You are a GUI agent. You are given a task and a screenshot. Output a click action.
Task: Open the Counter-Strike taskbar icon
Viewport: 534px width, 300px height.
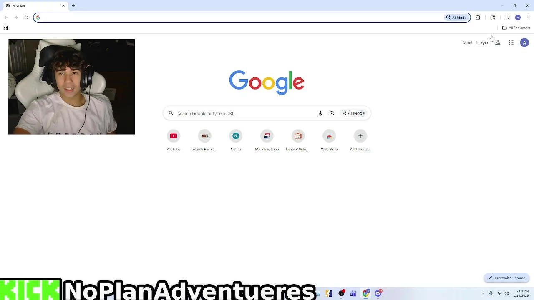tap(329, 293)
